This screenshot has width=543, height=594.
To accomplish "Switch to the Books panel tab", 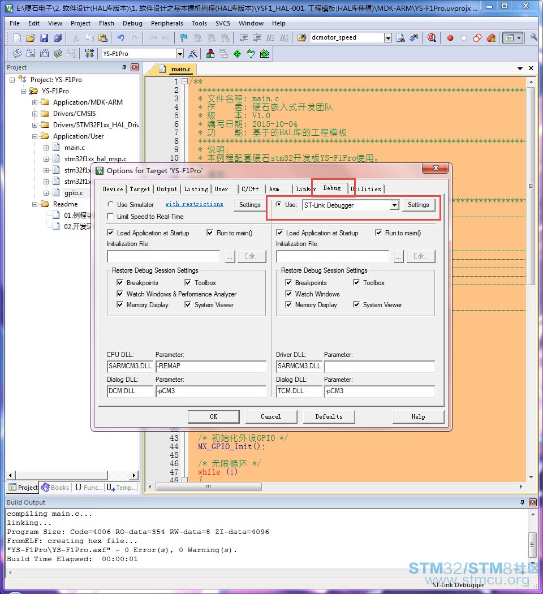I will (x=55, y=488).
